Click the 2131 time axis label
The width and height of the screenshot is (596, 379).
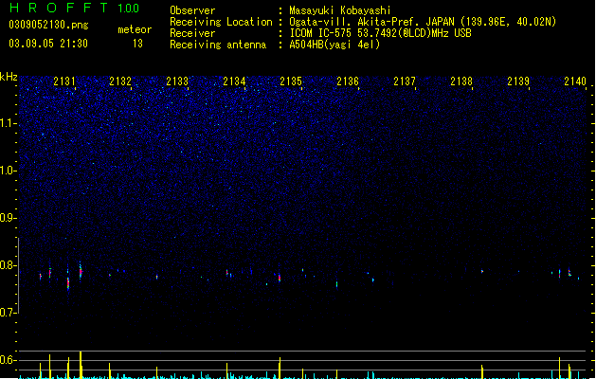point(64,81)
